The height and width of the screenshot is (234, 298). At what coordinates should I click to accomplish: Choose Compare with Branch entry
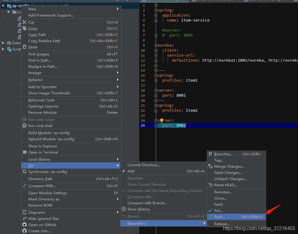163,203
